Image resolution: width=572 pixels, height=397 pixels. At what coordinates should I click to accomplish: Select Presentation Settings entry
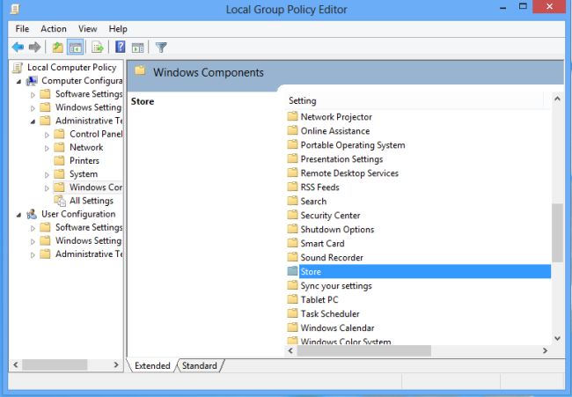341,159
